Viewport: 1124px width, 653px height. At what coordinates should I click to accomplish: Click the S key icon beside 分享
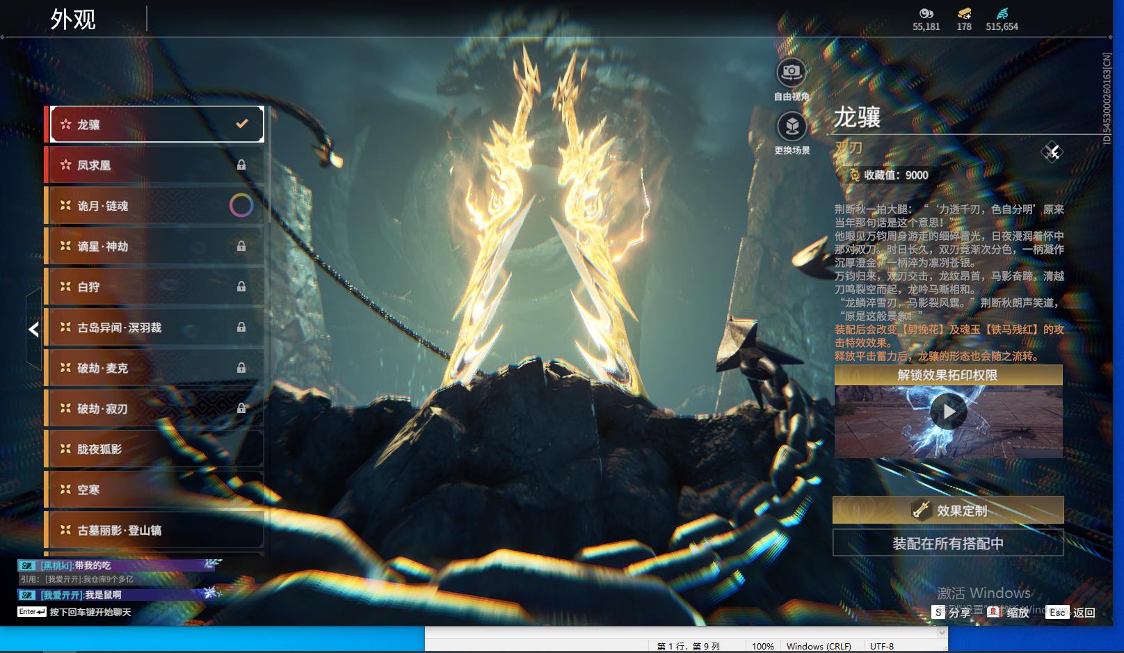939,612
